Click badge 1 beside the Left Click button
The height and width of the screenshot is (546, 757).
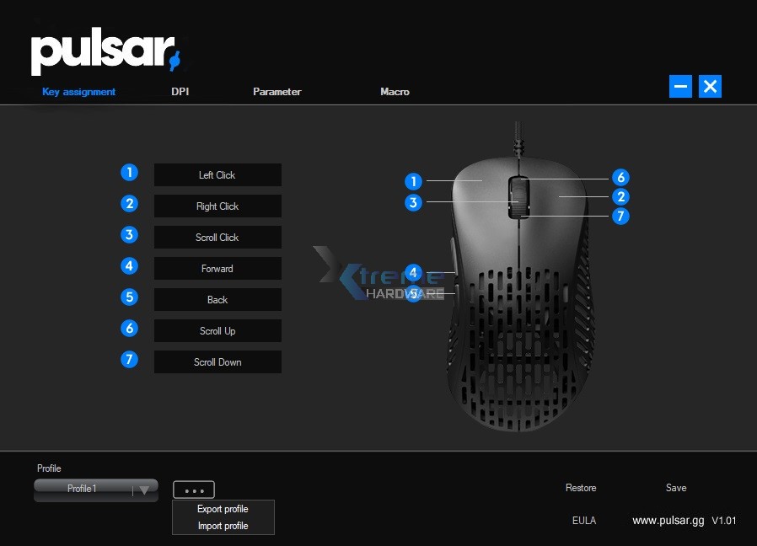[129, 172]
